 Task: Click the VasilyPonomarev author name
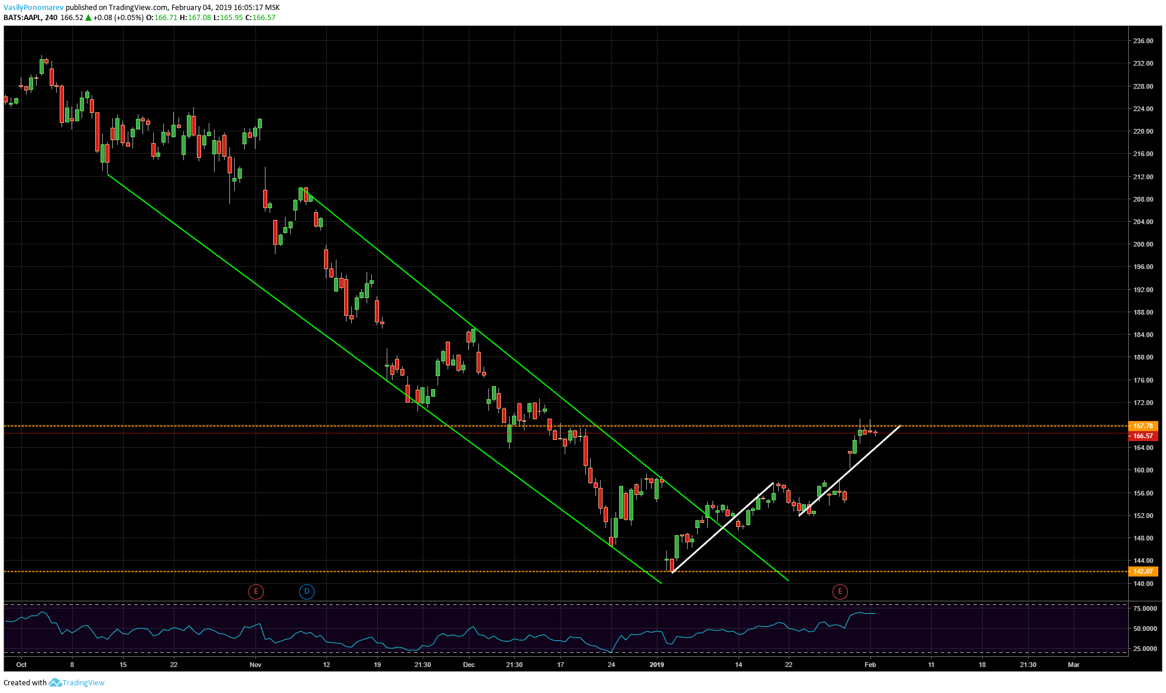34,8
